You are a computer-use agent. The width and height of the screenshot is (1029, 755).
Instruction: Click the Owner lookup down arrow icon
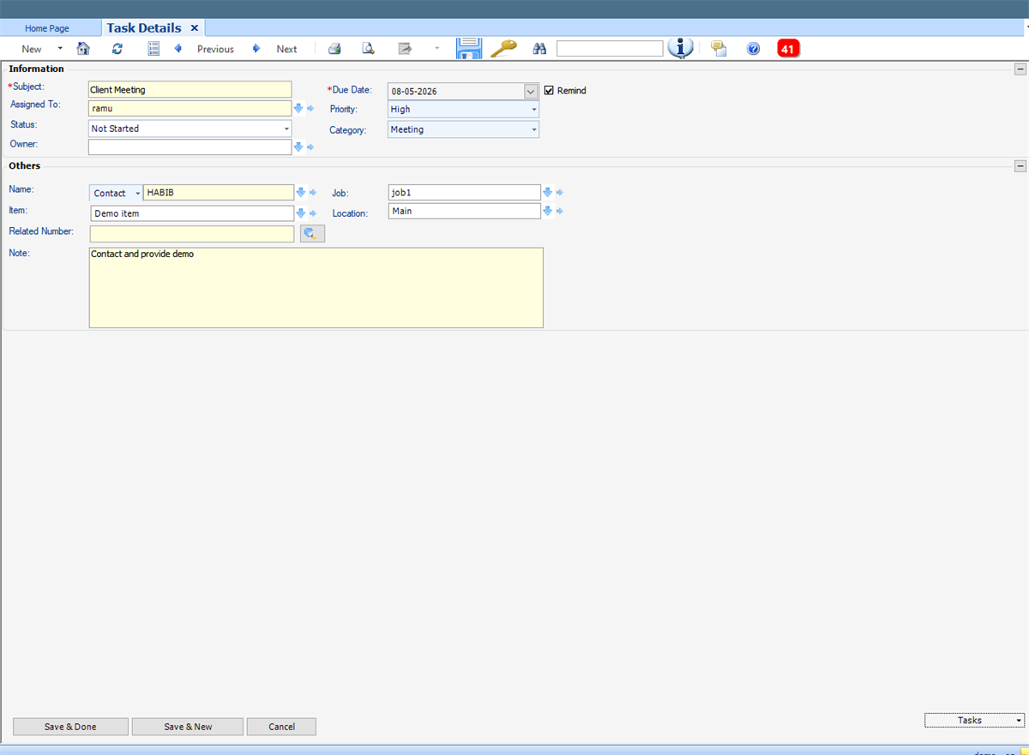click(298, 147)
